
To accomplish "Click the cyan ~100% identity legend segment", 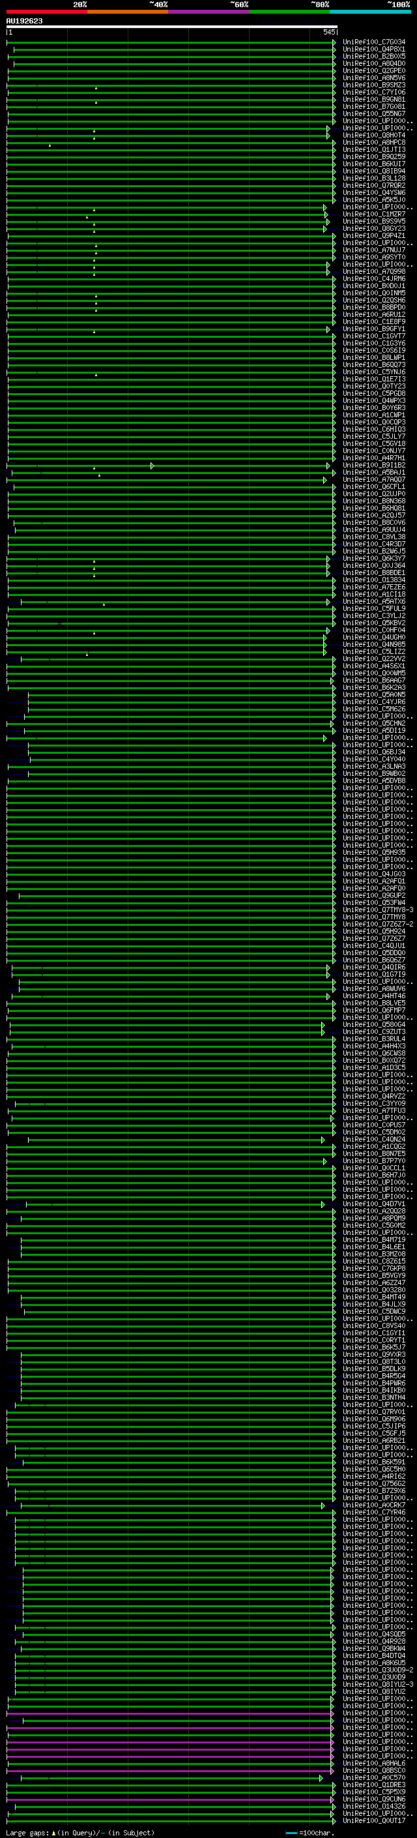I will click(x=371, y=12).
